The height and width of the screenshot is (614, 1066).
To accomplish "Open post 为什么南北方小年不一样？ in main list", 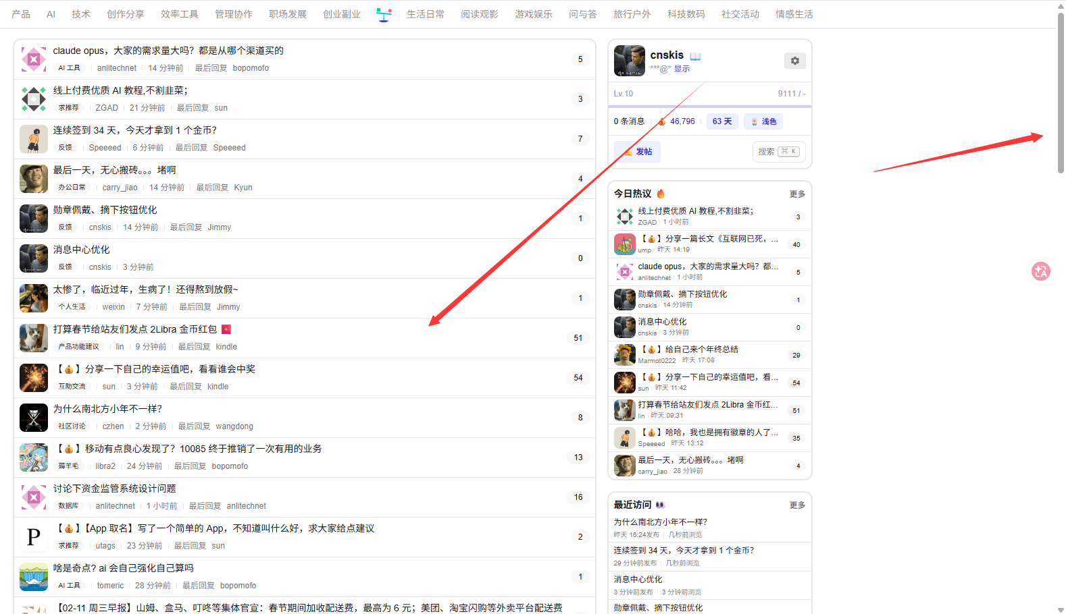I will pos(108,409).
